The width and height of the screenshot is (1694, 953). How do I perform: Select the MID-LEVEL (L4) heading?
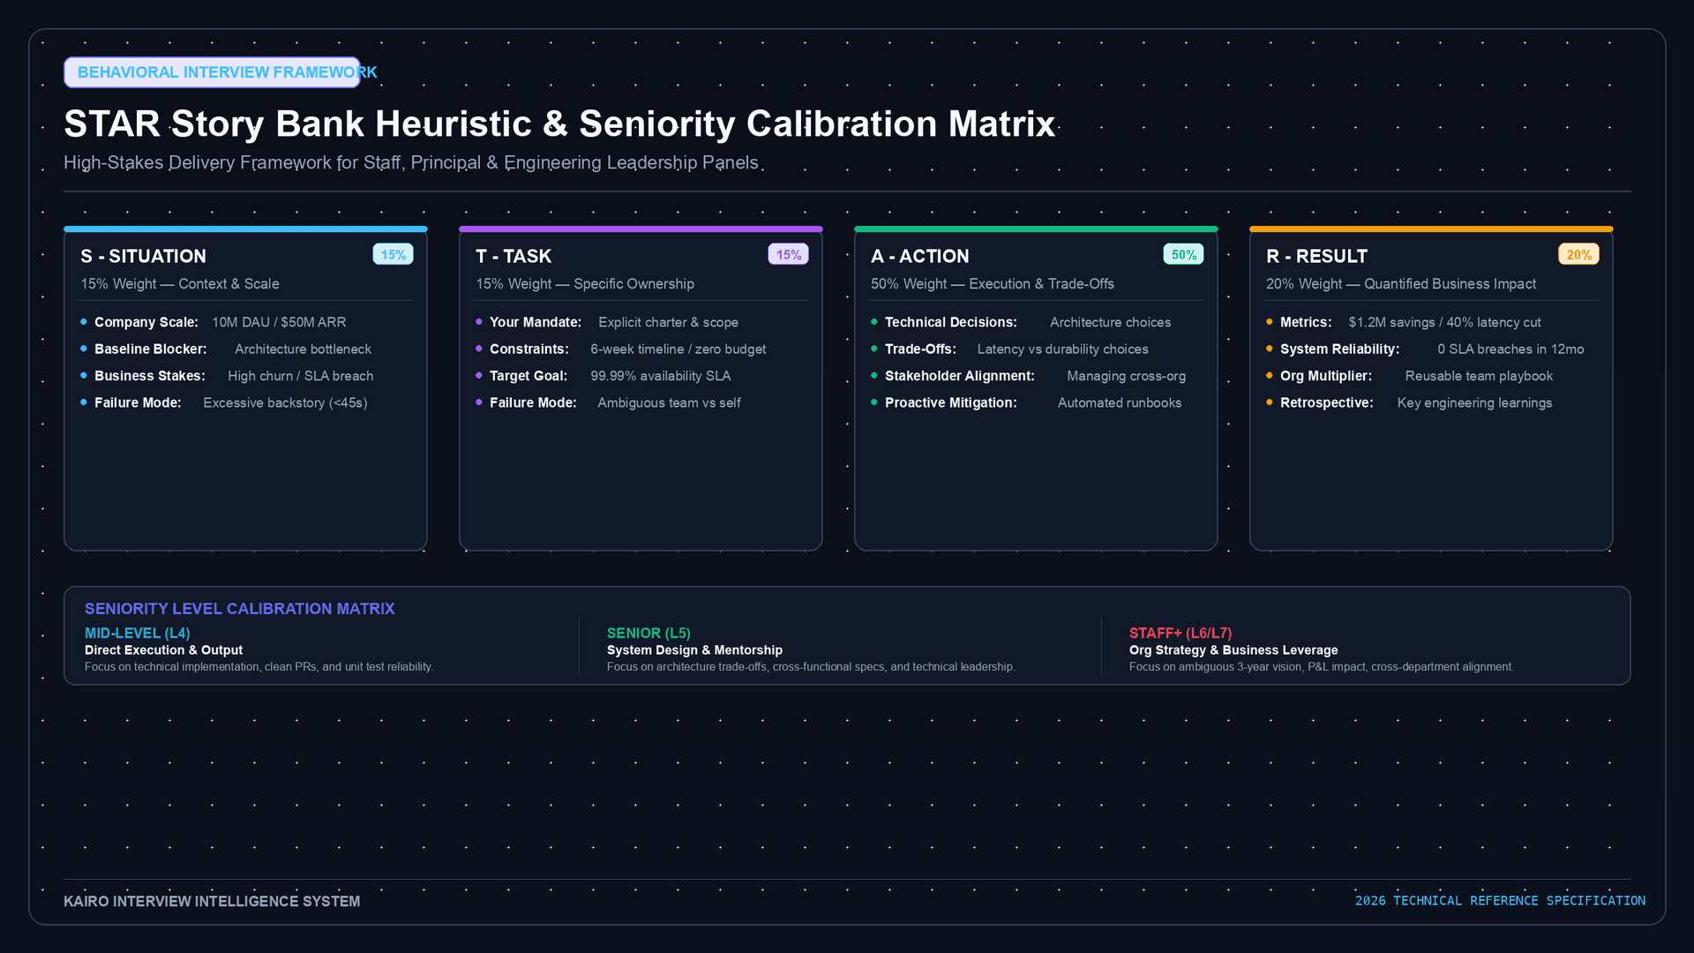138,633
